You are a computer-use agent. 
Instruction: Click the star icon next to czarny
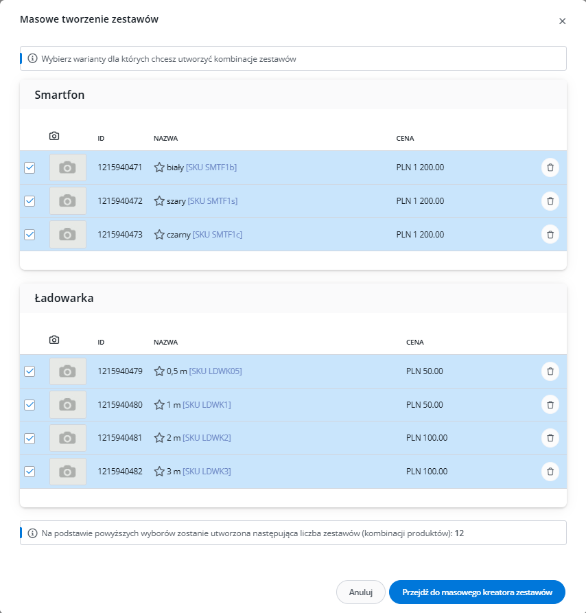click(x=159, y=235)
